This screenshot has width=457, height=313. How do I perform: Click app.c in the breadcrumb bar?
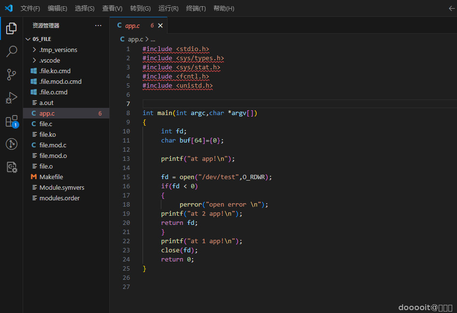tap(135, 39)
